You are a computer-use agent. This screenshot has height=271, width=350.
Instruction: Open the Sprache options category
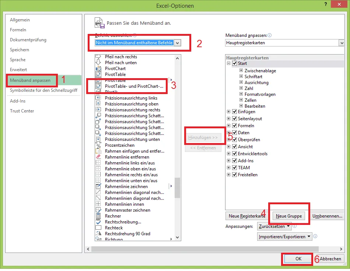pos(18,60)
